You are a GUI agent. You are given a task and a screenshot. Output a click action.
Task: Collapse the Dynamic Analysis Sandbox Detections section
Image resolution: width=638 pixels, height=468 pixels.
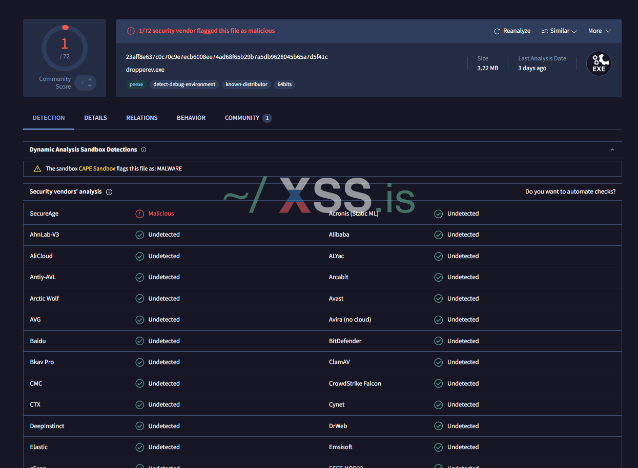pyautogui.click(x=612, y=150)
